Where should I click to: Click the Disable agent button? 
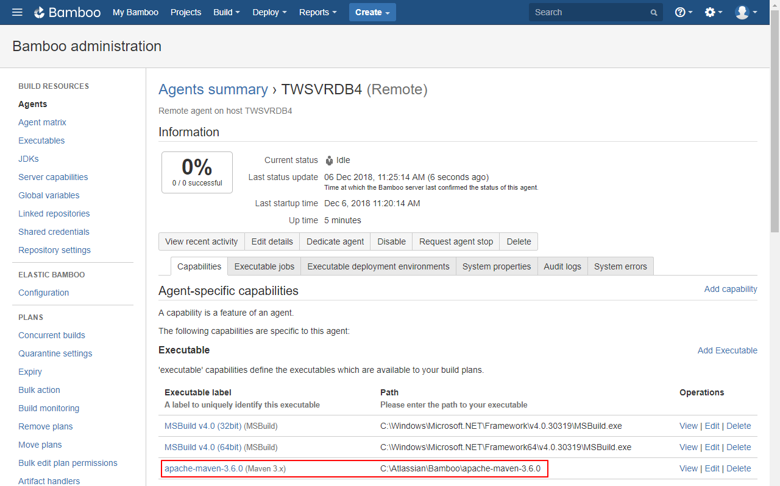coord(392,241)
